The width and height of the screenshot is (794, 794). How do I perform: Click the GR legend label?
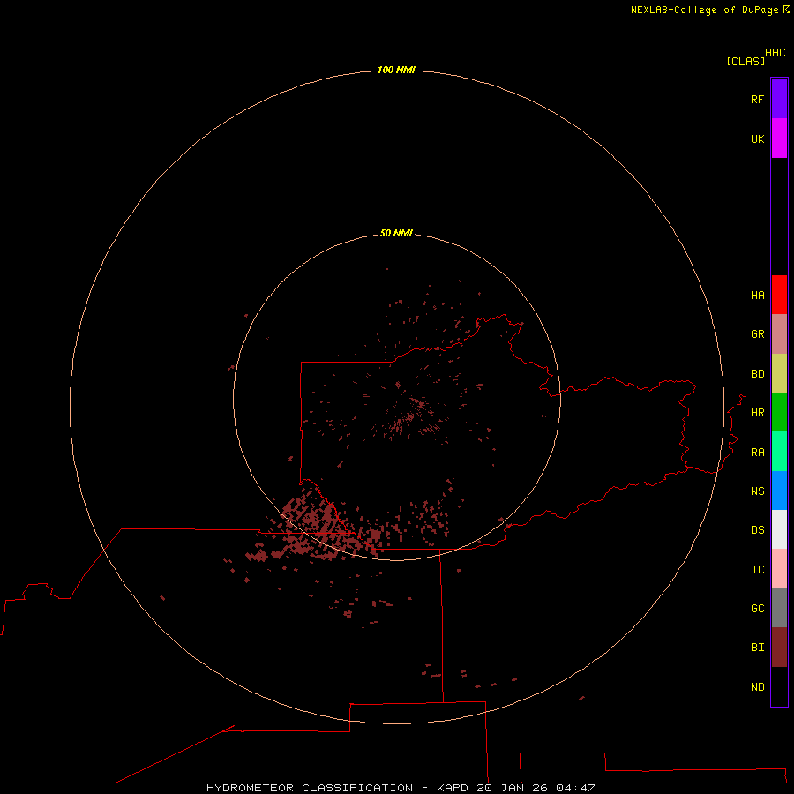[757, 334]
